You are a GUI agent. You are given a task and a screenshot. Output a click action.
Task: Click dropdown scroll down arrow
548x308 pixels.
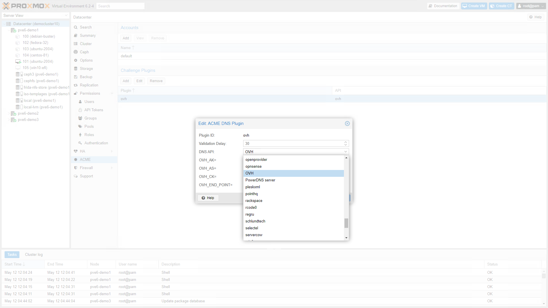point(346,238)
